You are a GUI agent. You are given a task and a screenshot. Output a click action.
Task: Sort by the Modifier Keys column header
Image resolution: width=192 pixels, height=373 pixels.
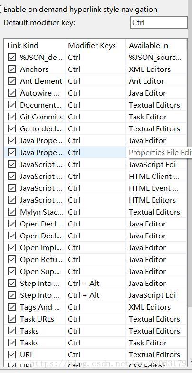click(x=92, y=46)
